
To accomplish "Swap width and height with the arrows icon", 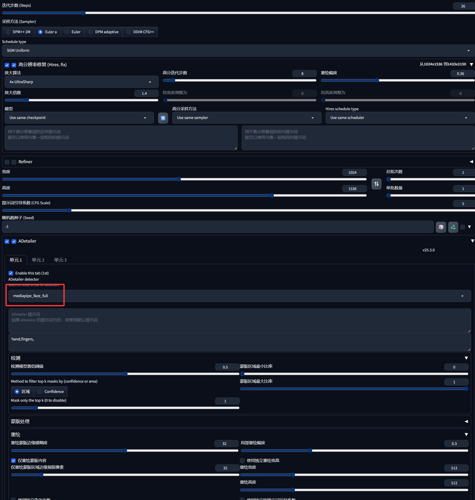I will pyautogui.click(x=376, y=184).
